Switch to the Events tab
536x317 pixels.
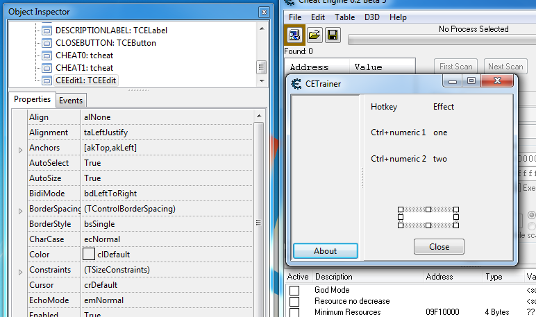click(71, 101)
